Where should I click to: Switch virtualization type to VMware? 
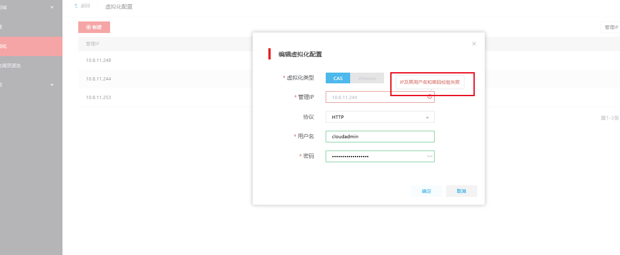(x=367, y=78)
